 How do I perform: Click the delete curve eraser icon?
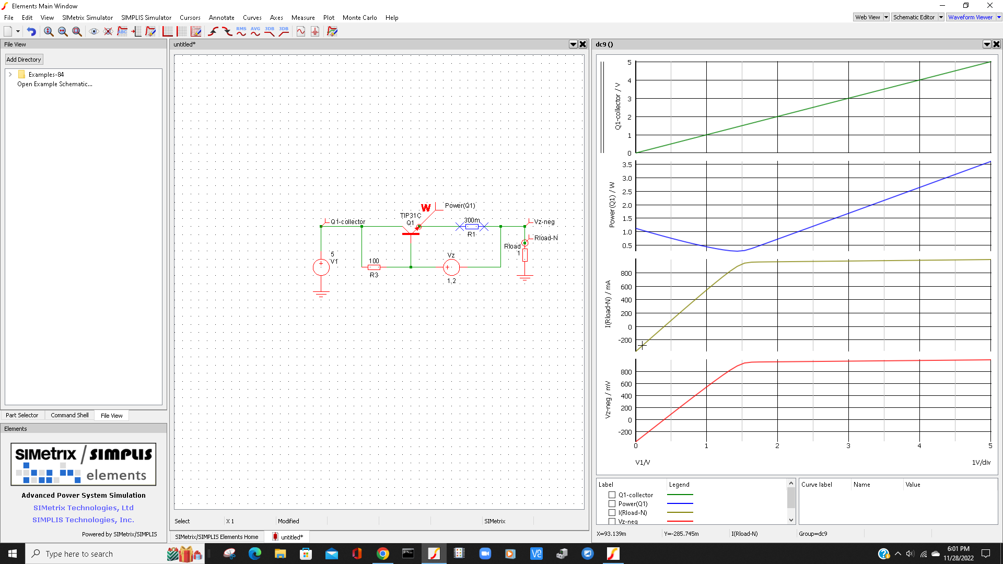pos(150,31)
